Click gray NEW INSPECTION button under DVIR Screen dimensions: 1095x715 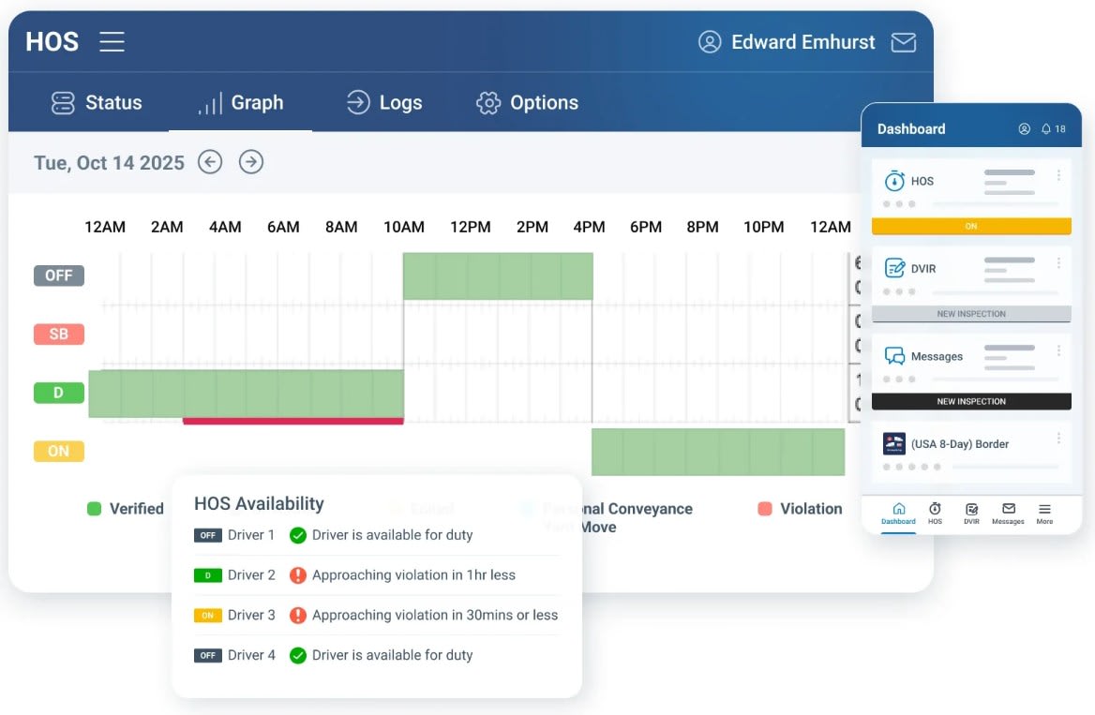tap(971, 314)
